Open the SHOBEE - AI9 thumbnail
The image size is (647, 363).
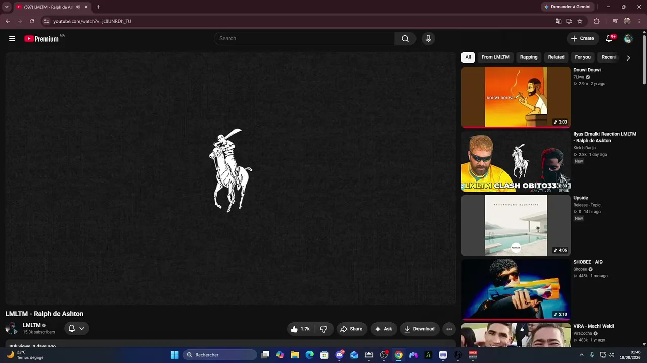(516, 289)
